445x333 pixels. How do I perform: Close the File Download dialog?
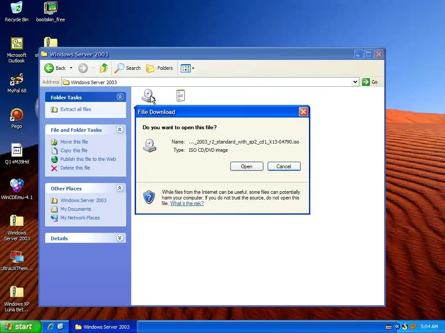(x=303, y=111)
